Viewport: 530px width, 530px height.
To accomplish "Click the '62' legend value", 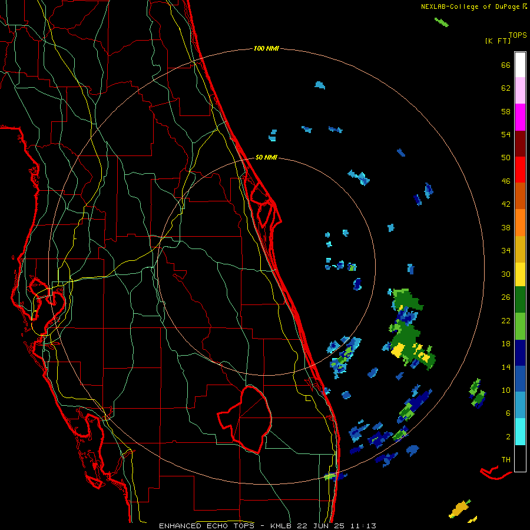I will [x=506, y=88].
